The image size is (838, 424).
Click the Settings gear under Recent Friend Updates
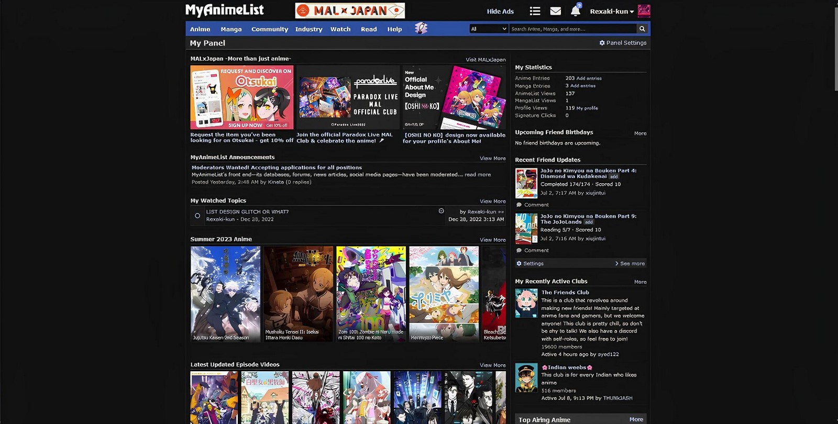point(519,264)
